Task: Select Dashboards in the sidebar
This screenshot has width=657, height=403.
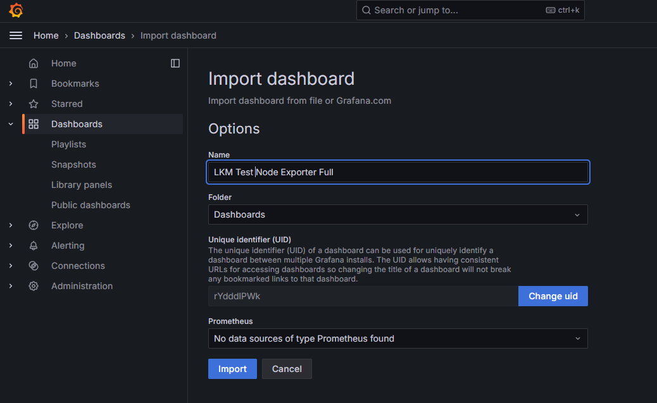Action: [77, 124]
